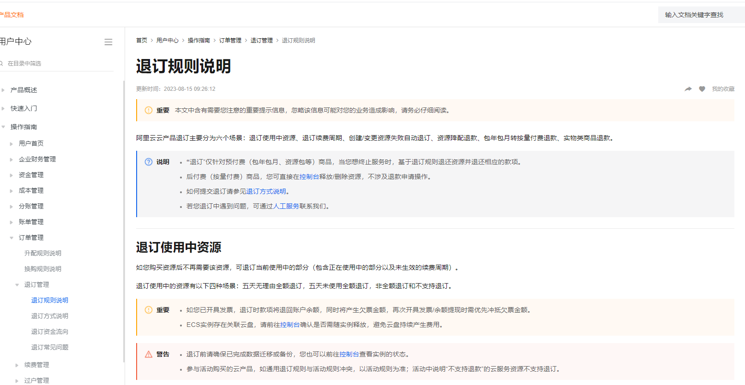The height and width of the screenshot is (385, 745).
Task: Expand the 产品概述 section
Action: [x=3, y=90]
